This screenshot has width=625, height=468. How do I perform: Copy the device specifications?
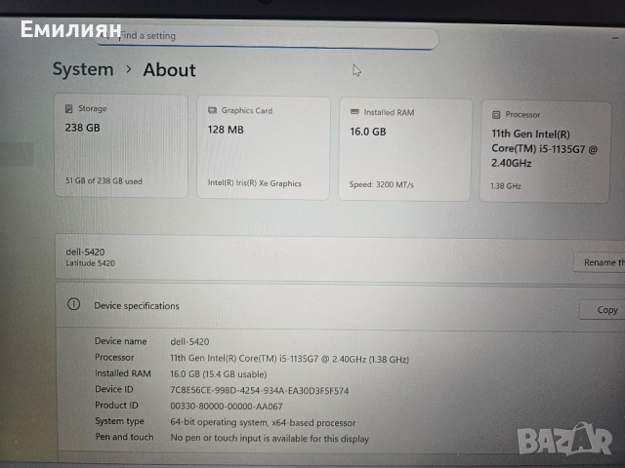tap(603, 310)
